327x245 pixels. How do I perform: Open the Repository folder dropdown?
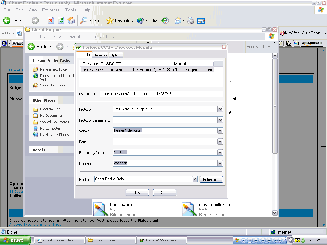tap(220, 152)
